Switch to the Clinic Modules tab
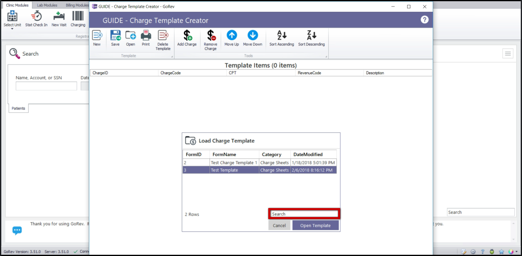Viewport: 522px width, 256px height. pos(17,5)
